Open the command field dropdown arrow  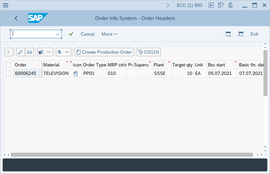click(x=58, y=34)
